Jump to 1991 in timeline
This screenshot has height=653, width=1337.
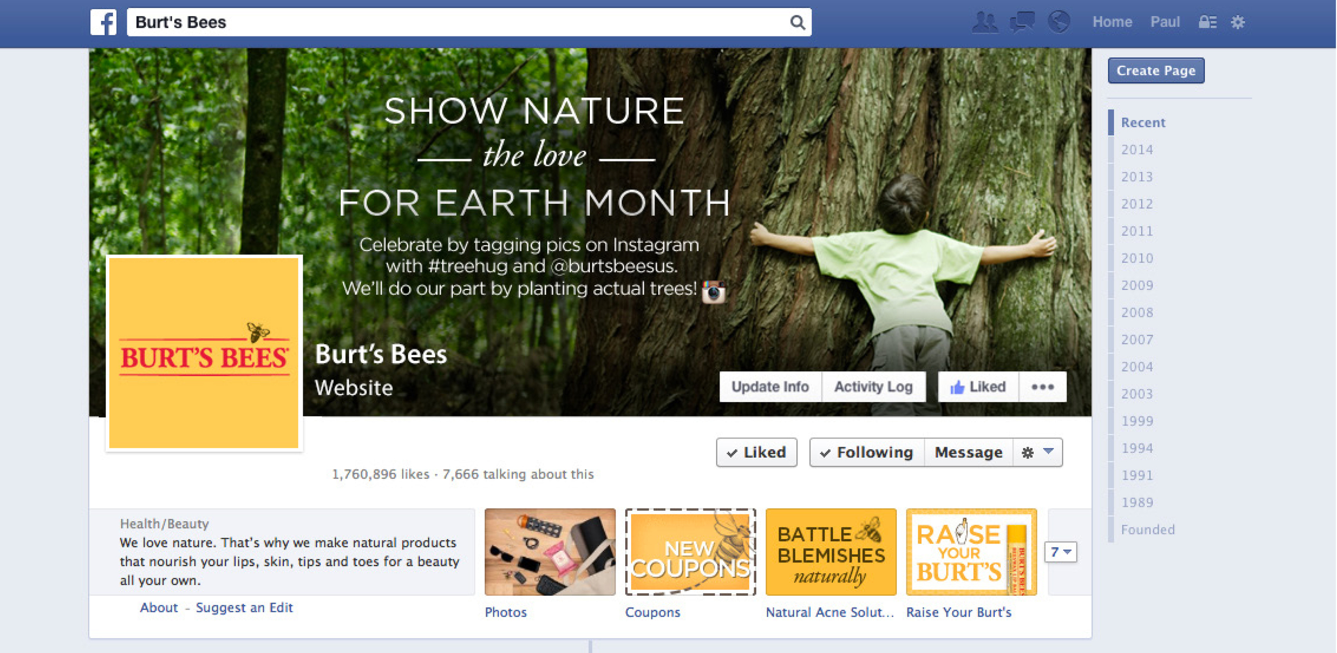1137,475
